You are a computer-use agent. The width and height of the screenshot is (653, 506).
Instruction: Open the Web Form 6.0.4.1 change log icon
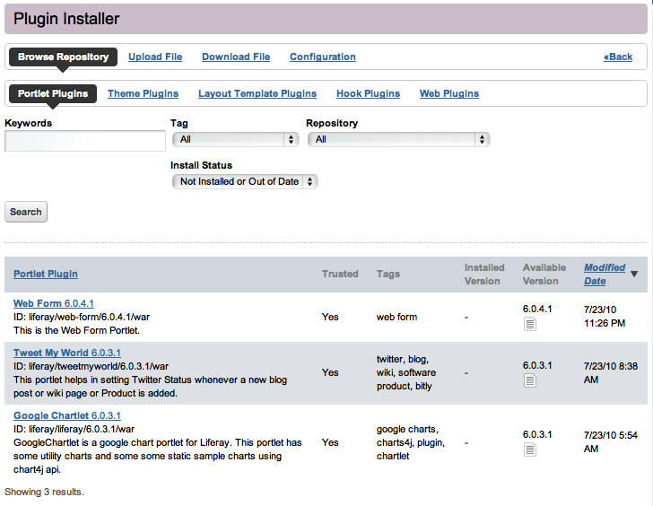[530, 324]
